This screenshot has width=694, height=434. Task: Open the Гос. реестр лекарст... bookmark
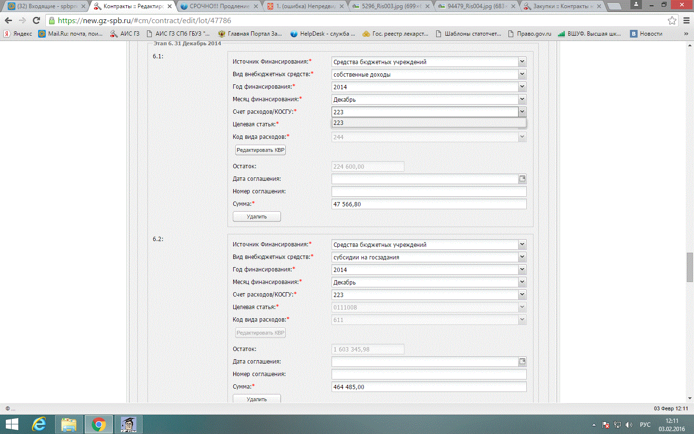click(x=395, y=34)
